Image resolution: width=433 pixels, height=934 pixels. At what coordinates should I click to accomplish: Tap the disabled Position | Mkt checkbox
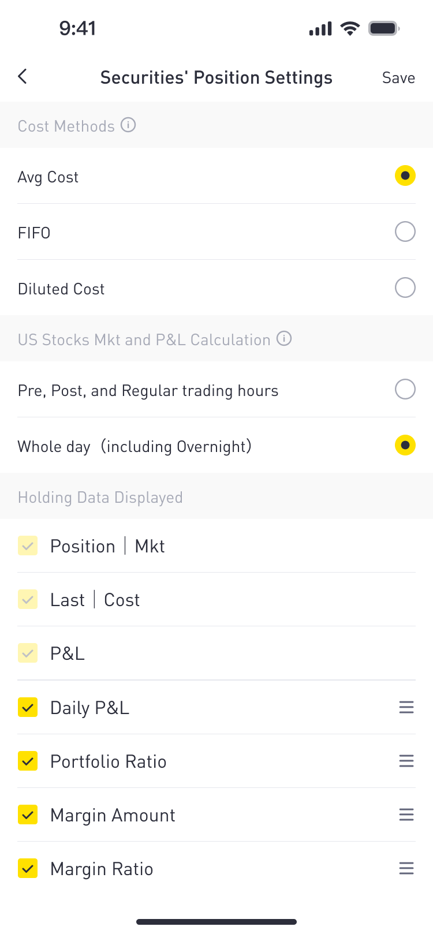[28, 546]
